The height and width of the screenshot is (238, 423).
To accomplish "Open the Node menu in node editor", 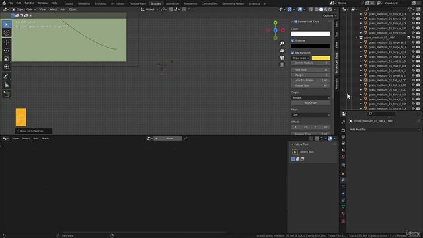I will tap(46, 138).
